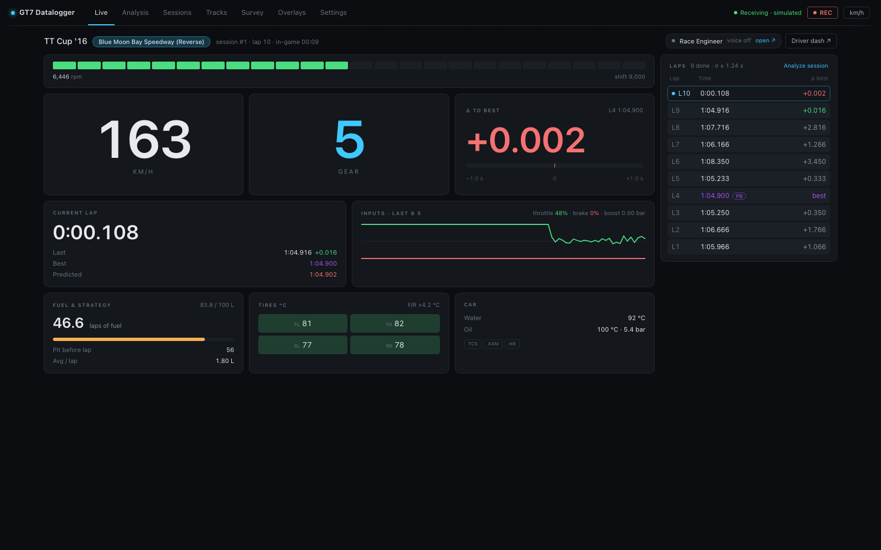Viewport: 881px width, 550px height.
Task: Click the Blue Moon Bay Speedway track badge
Action: click(151, 42)
